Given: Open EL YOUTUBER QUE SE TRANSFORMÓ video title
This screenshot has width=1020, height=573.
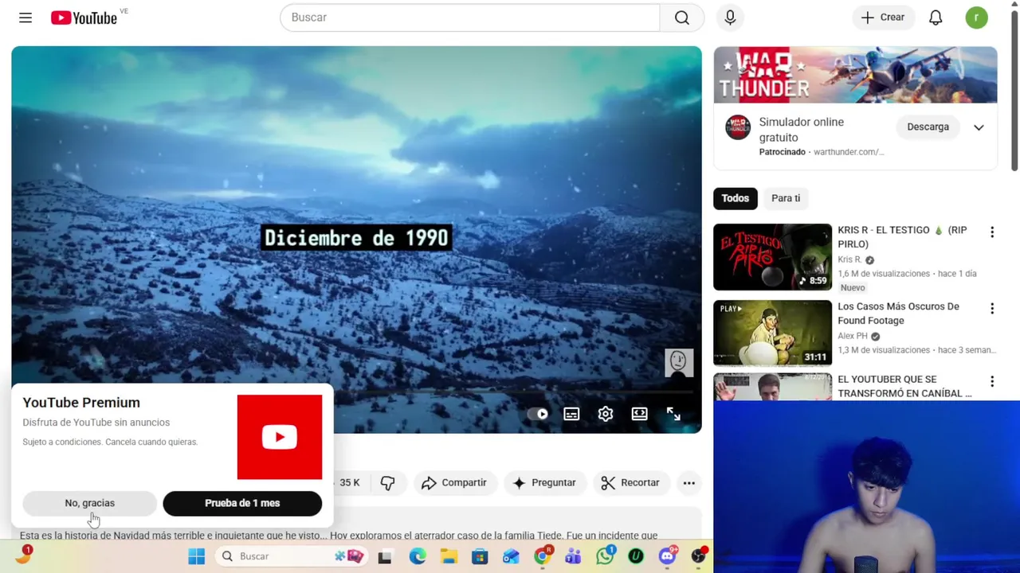Looking at the screenshot, I should pos(904,386).
